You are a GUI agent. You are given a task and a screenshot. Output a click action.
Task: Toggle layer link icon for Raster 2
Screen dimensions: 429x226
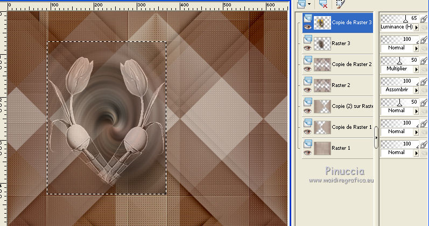click(424, 82)
